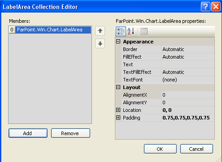This screenshot has width=222, height=162.
Task: Close the LabelArea Collection Editor window
Action: pos(216,7)
